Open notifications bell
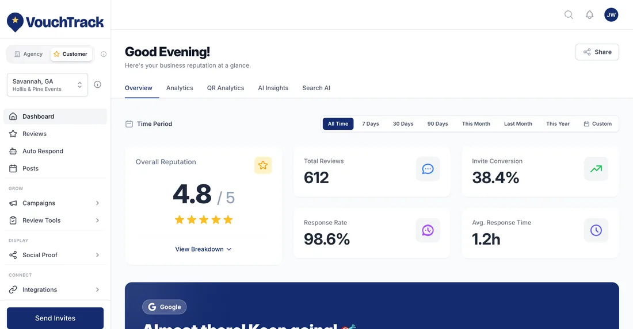Image resolution: width=633 pixels, height=329 pixels. pyautogui.click(x=589, y=15)
